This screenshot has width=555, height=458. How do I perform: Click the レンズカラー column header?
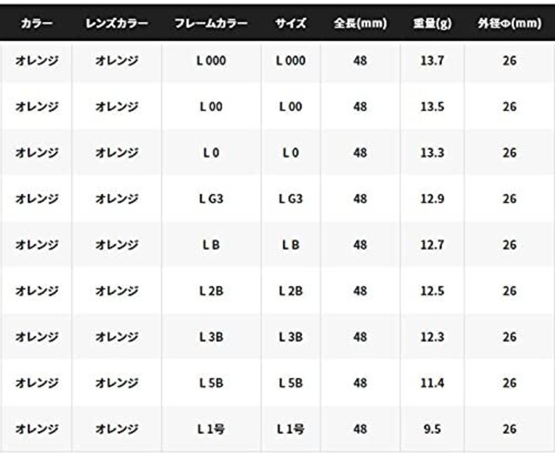pyautogui.click(x=117, y=23)
